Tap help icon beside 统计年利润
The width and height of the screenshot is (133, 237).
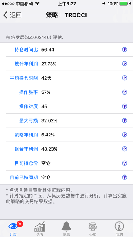(124, 64)
